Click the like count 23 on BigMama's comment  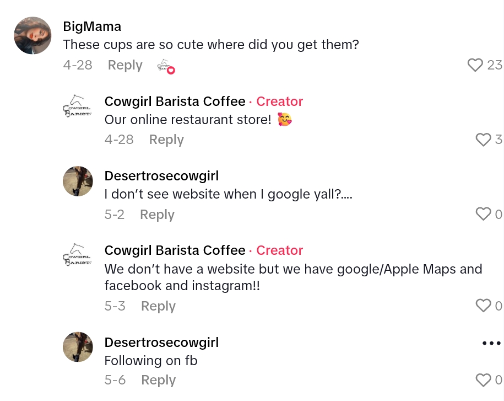tap(494, 65)
